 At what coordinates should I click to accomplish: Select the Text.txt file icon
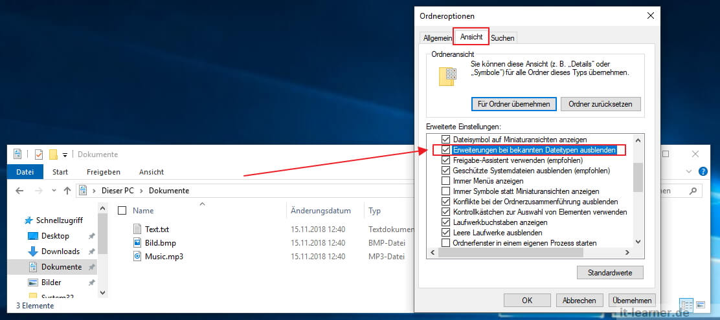pos(137,229)
